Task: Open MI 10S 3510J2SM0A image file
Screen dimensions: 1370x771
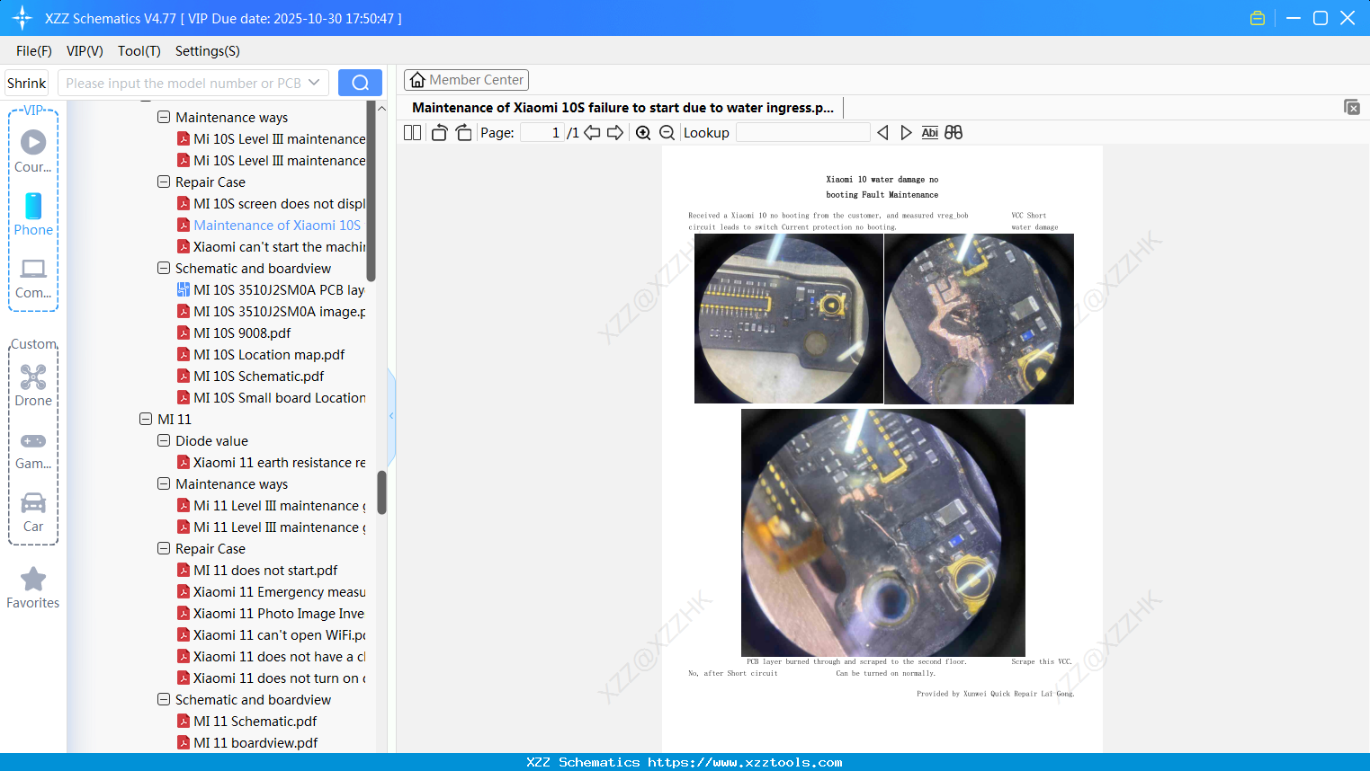Action: [271, 312]
